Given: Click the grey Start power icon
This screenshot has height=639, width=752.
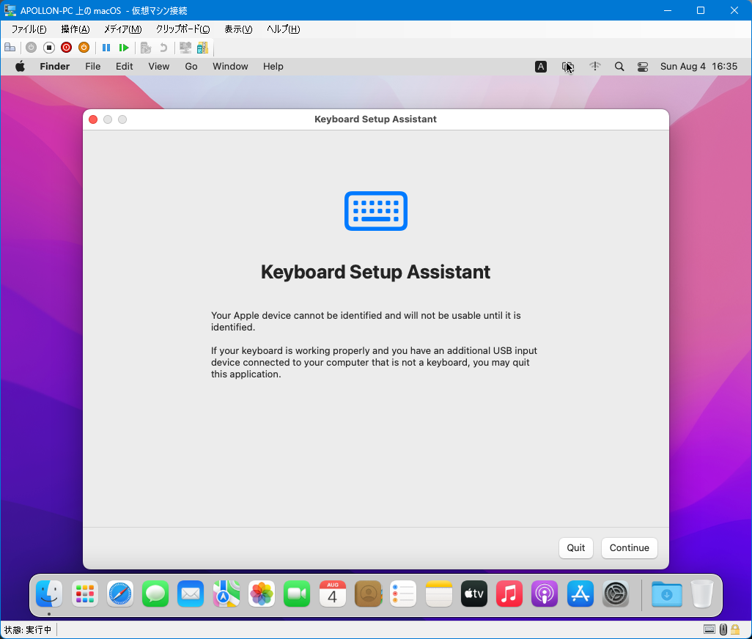Looking at the screenshot, I should pyautogui.click(x=32, y=48).
